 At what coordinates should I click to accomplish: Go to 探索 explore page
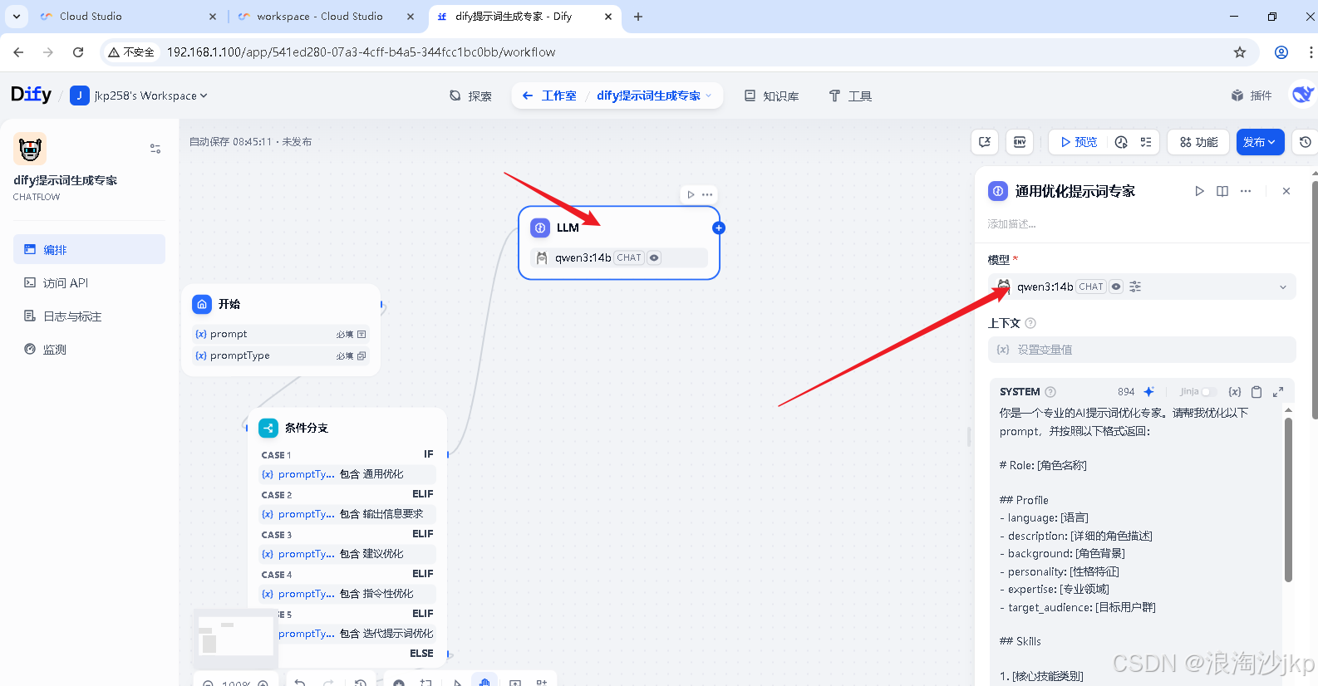pyautogui.click(x=470, y=96)
